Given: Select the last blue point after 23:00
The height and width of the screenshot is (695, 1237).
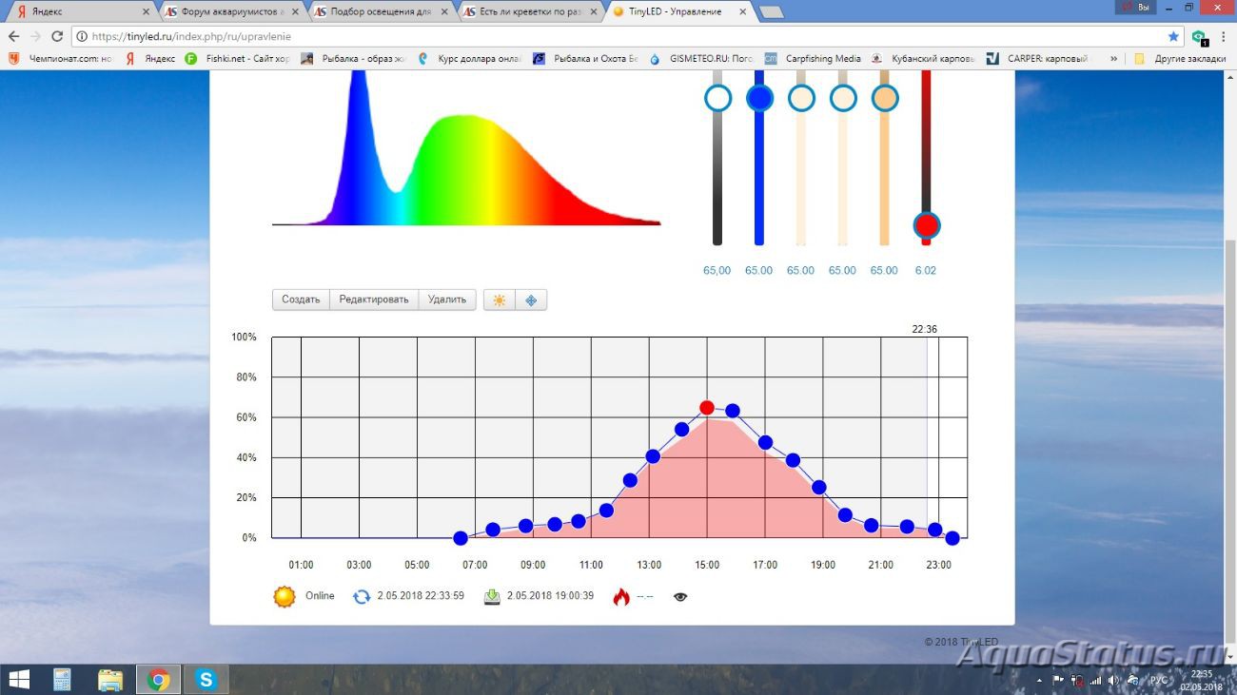Looking at the screenshot, I should tap(952, 538).
